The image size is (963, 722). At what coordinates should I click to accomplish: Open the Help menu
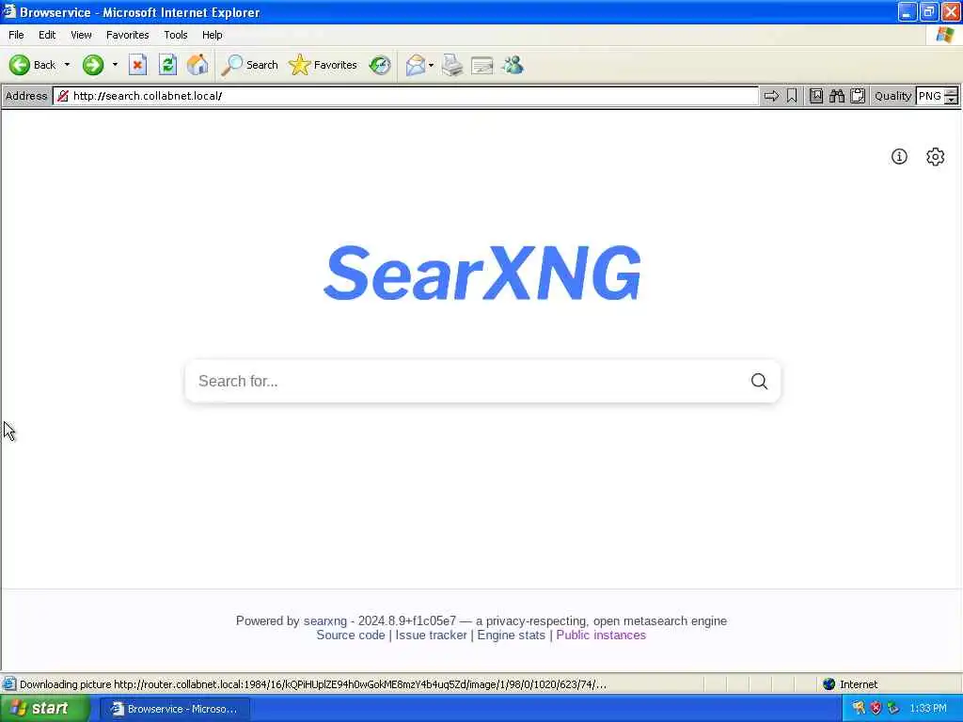pyautogui.click(x=212, y=35)
